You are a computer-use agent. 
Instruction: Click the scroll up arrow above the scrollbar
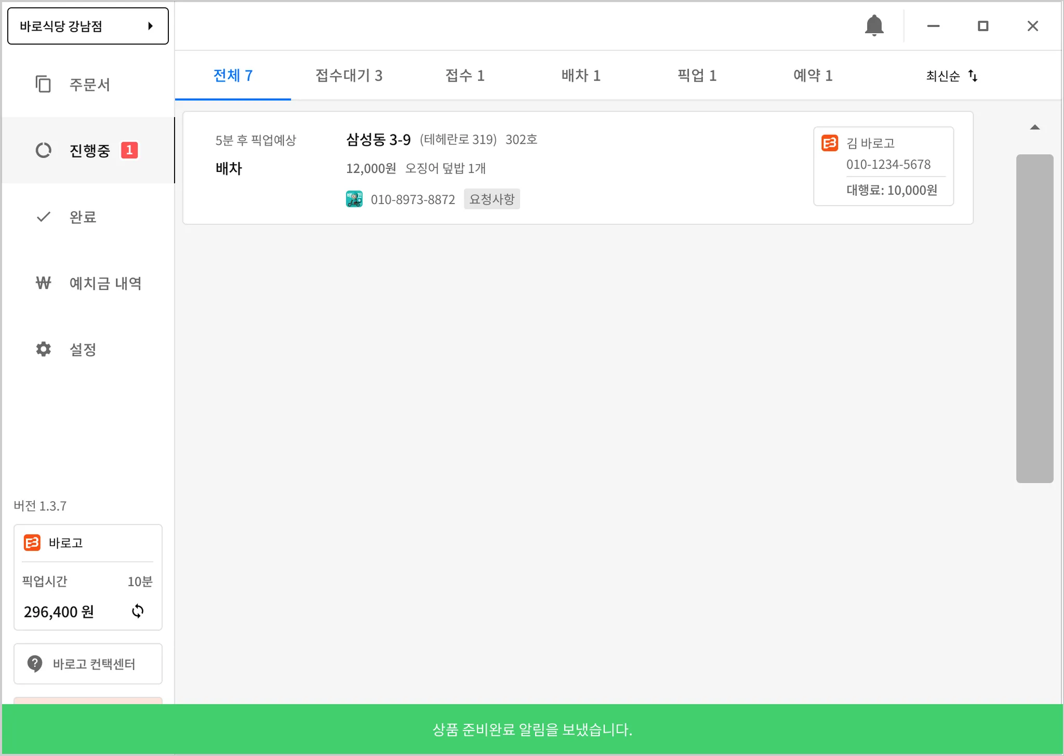click(x=1034, y=127)
